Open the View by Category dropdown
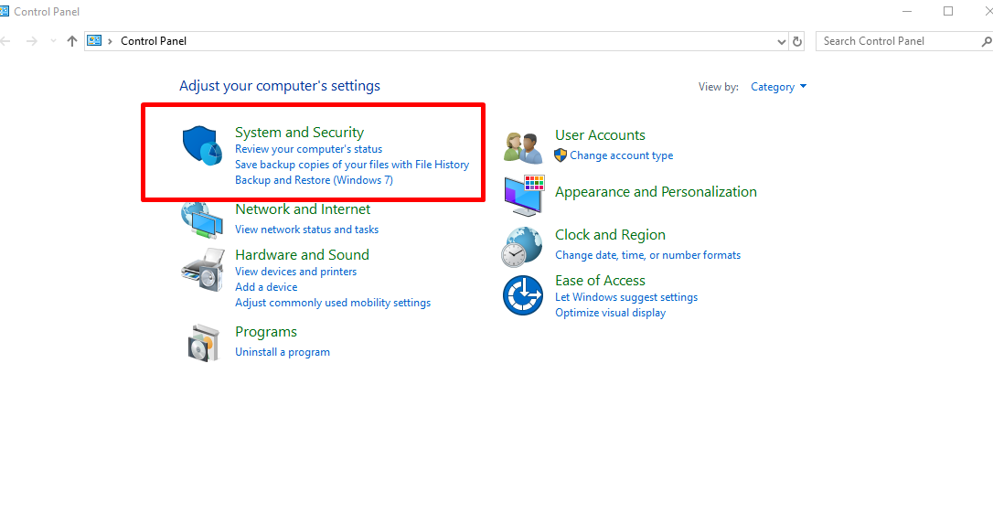This screenshot has height=513, width=993. click(x=778, y=87)
